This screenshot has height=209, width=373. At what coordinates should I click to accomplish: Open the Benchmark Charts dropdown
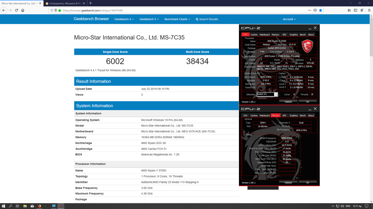click(x=177, y=19)
